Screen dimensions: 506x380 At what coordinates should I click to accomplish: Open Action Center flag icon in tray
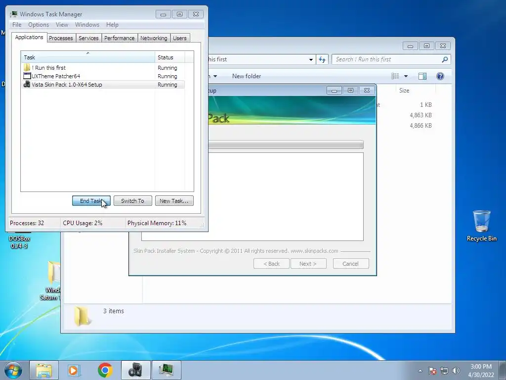[x=432, y=371]
